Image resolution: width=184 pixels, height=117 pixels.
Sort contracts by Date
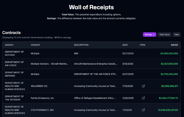tap(176, 35)
